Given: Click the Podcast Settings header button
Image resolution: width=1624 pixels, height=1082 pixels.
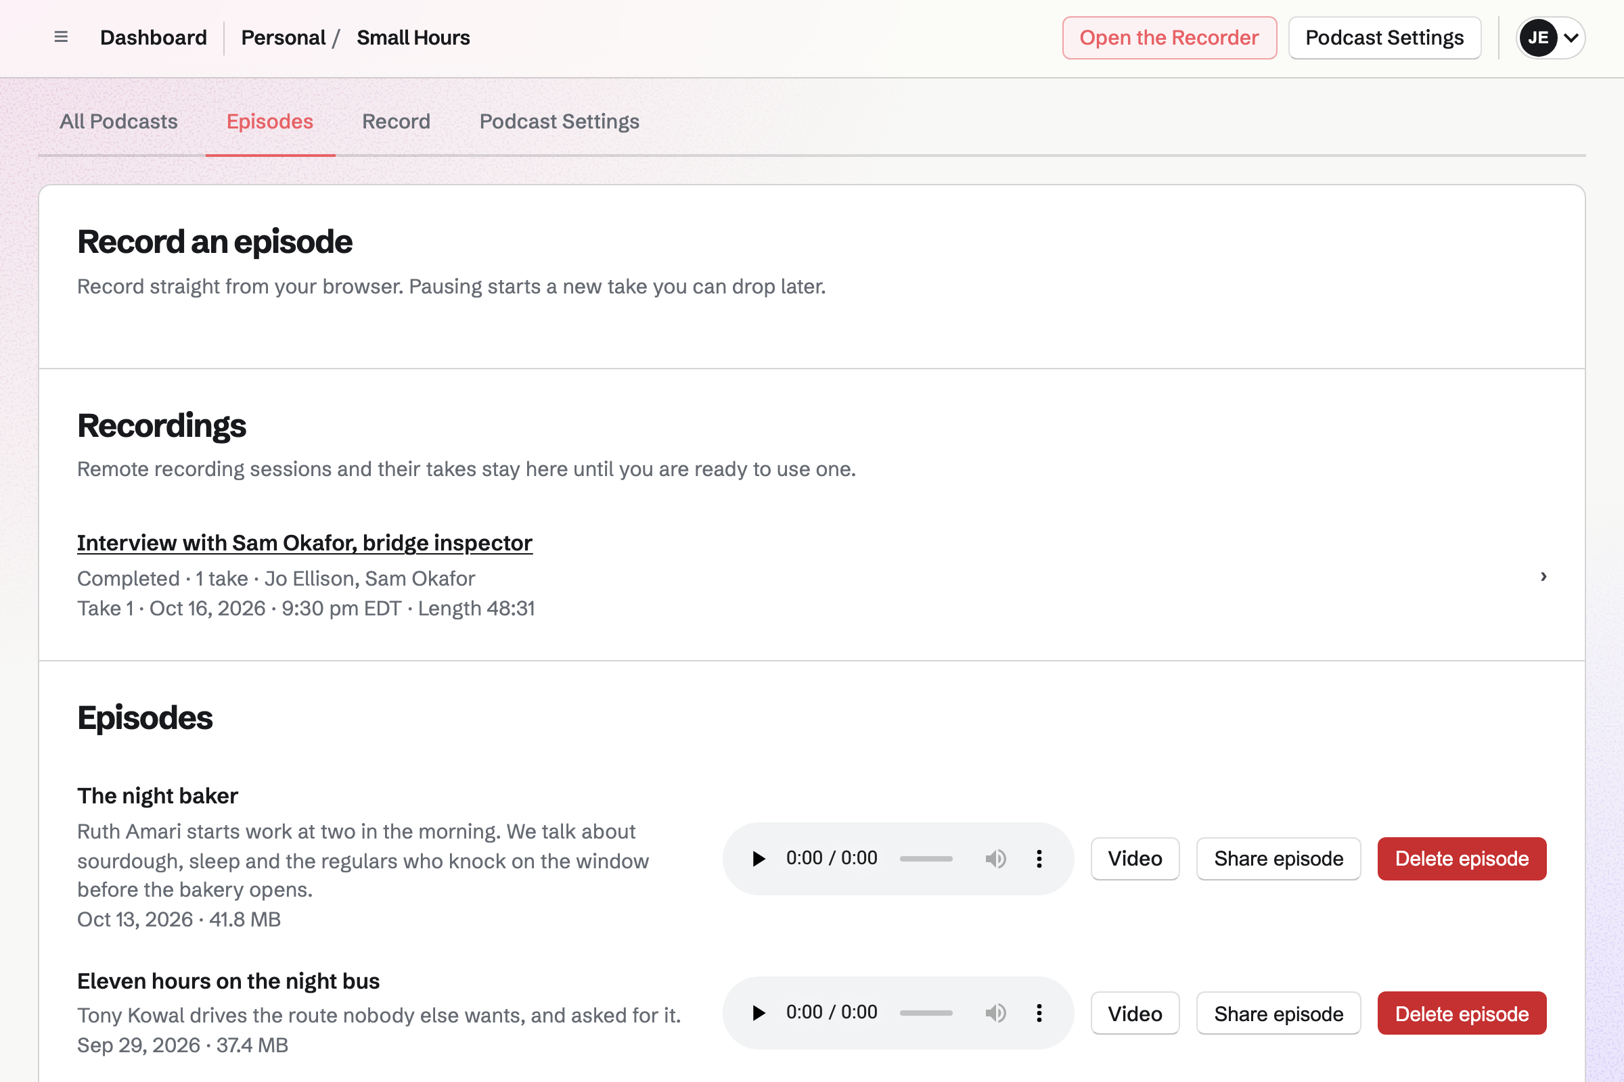Looking at the screenshot, I should point(1384,38).
